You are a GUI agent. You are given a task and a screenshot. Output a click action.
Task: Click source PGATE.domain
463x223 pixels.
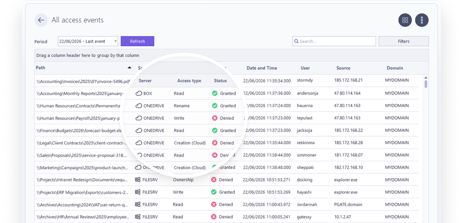click(348, 204)
